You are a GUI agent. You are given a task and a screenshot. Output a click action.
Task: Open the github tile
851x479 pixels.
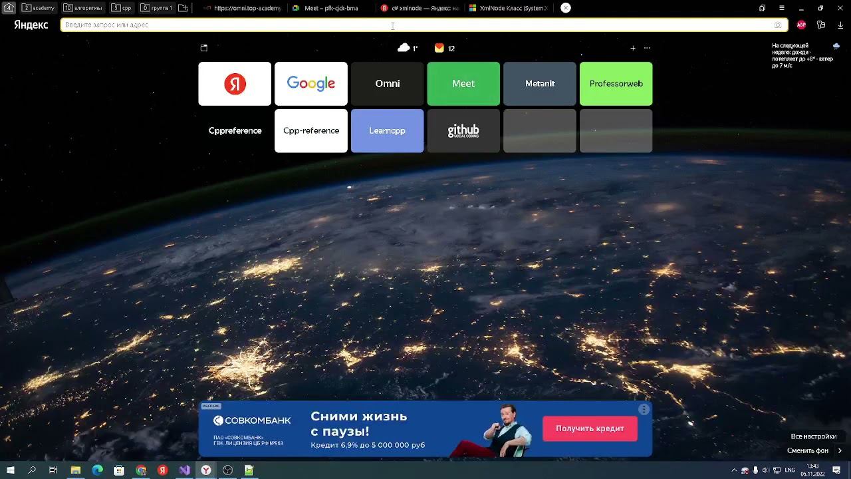click(x=463, y=131)
